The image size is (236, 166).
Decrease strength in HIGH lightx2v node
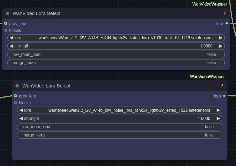coord(11,46)
